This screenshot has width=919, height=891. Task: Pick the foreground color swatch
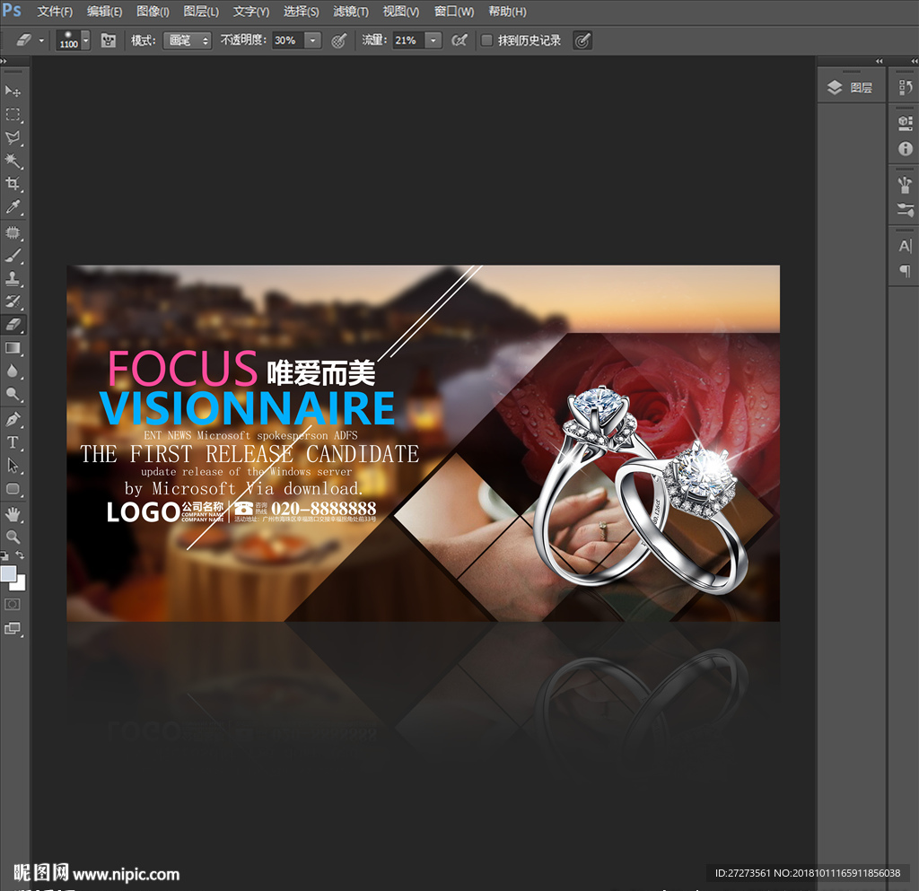[x=7, y=573]
